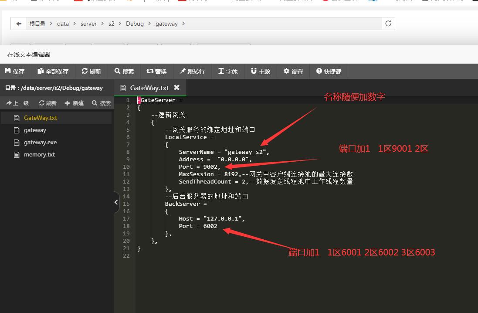Click 刷新 in the file sidebar
This screenshot has height=313, width=478.
[48, 103]
